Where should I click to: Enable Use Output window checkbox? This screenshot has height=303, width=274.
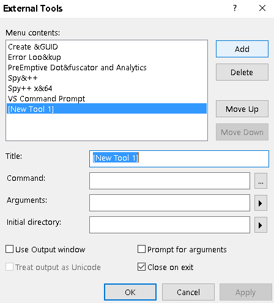(9, 249)
